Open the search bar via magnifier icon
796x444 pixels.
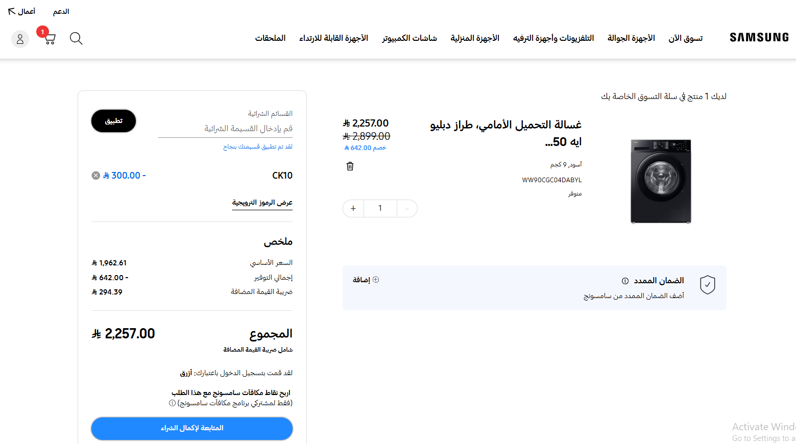point(76,38)
